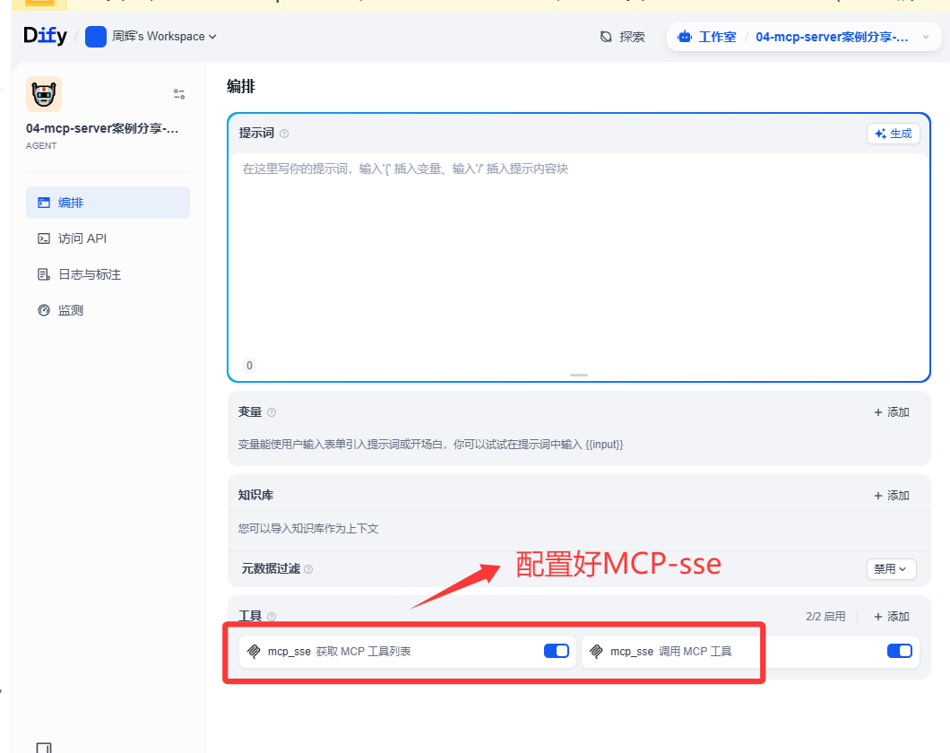Click the Dify logo

pos(45,36)
